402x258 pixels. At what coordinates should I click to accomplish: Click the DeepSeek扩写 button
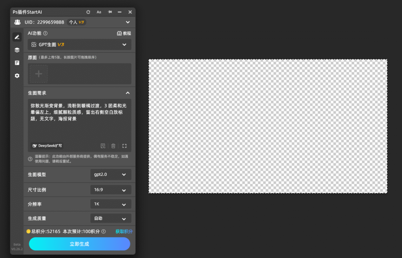pyautogui.click(x=47, y=146)
